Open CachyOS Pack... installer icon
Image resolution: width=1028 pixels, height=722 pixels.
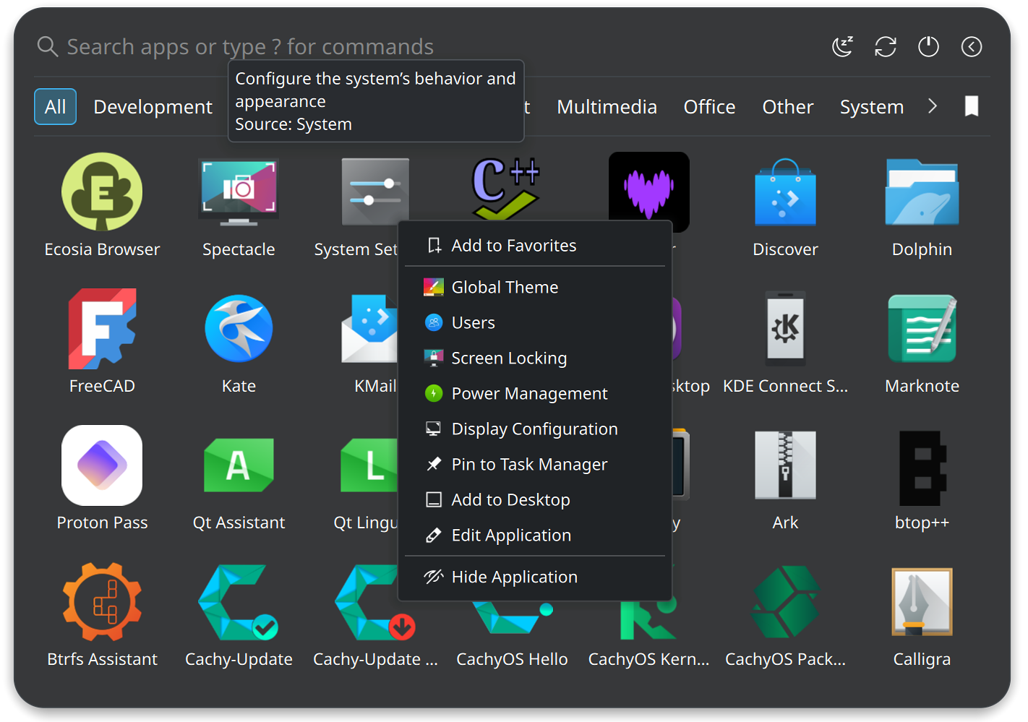tap(785, 602)
